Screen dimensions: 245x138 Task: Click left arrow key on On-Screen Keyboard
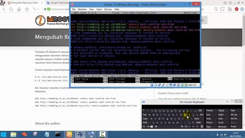tap(189, 127)
